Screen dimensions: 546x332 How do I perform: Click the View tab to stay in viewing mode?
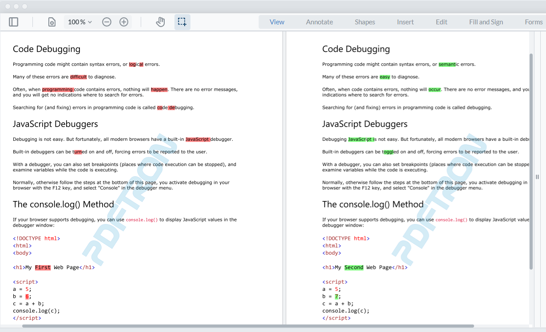pos(277,21)
